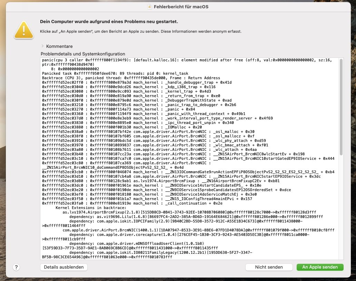Image resolution: width=356 pixels, height=281 pixels.
Task: Click the yellow warning triangle icon
Action: [24, 30]
